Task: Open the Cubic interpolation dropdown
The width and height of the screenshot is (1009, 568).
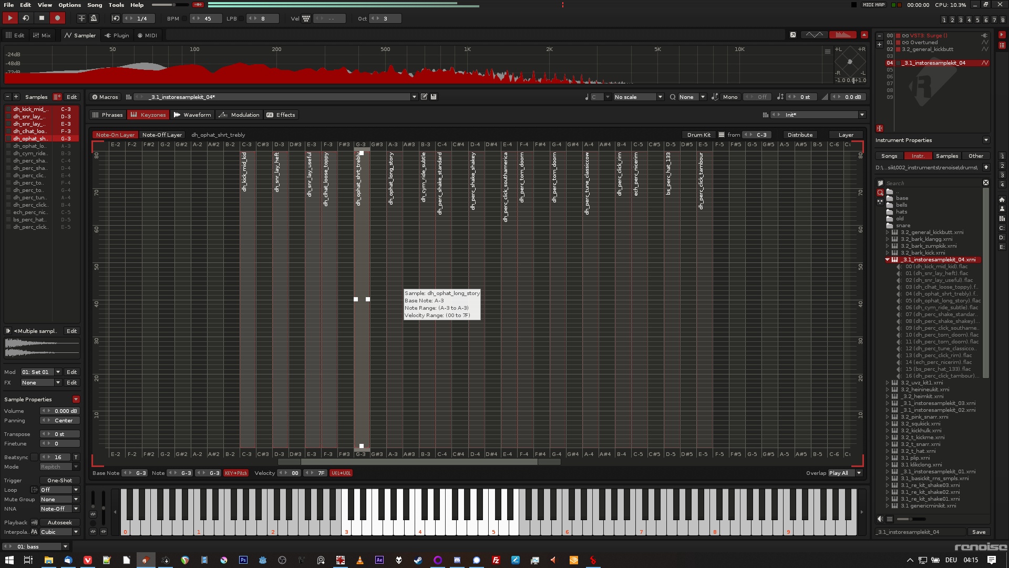Action: pyautogui.click(x=59, y=532)
